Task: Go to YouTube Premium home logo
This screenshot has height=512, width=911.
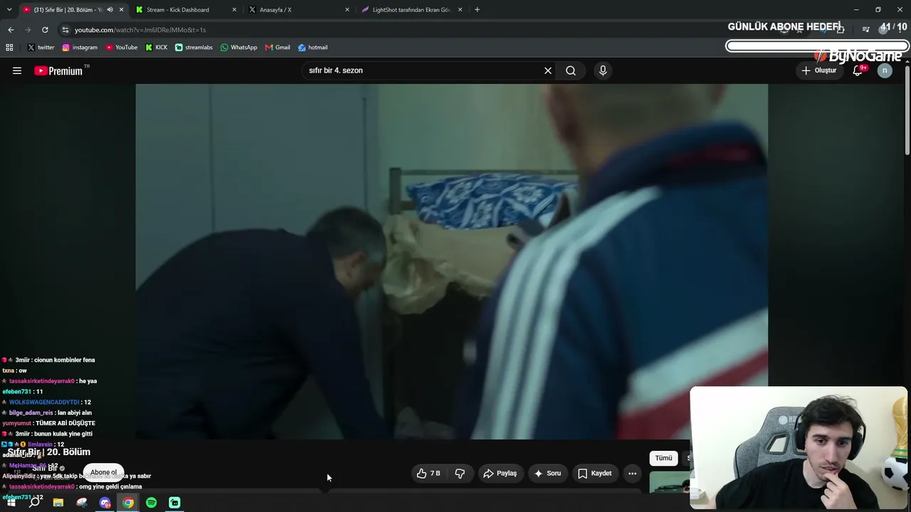Action: 58,70
